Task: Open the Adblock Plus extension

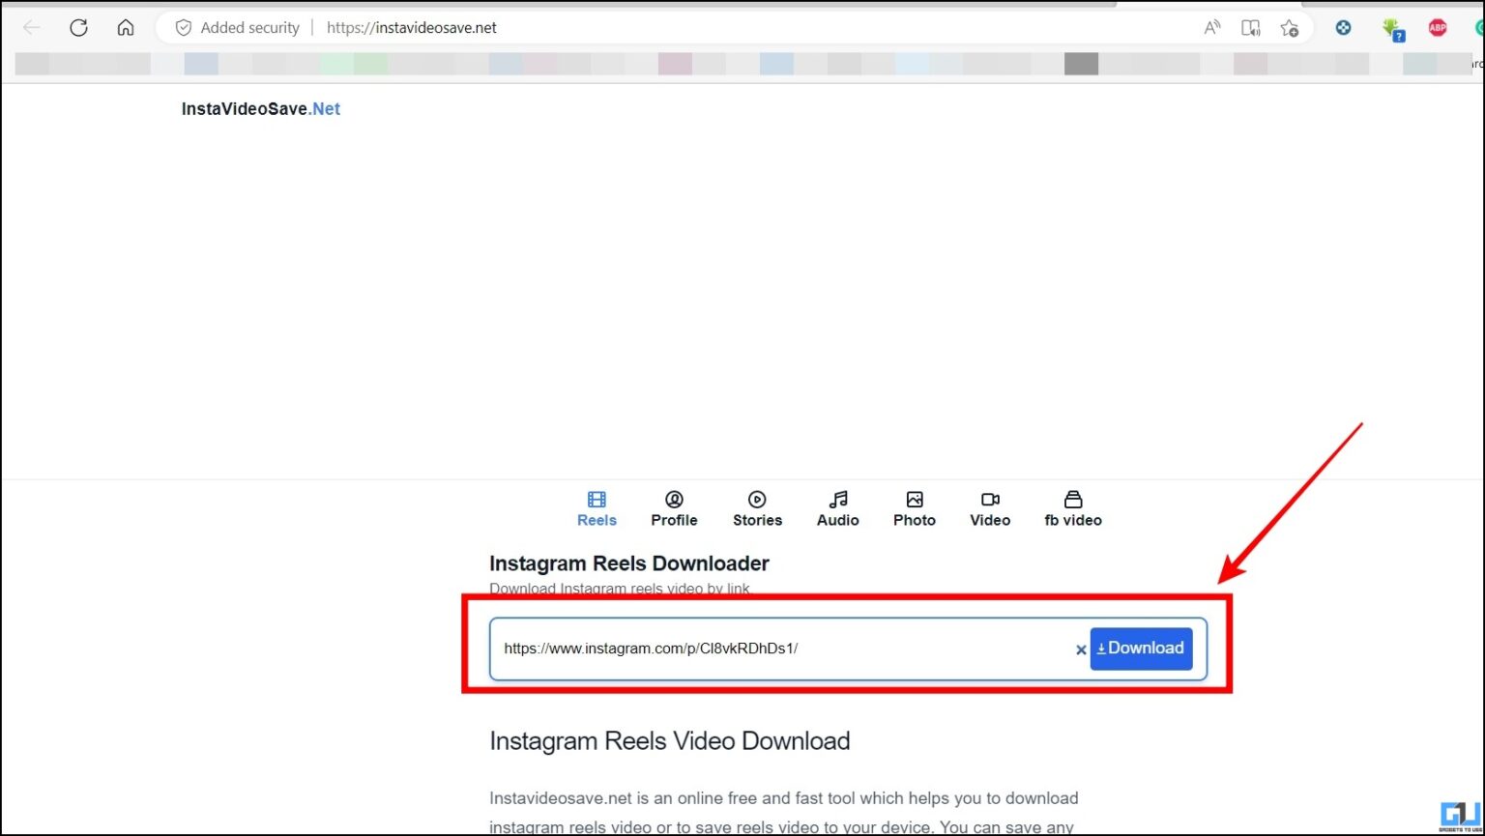Action: click(x=1437, y=28)
